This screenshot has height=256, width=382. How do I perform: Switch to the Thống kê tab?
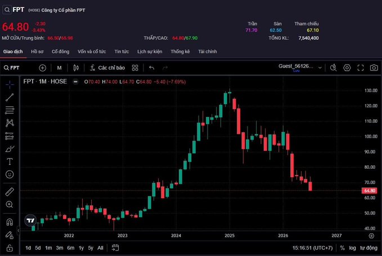click(x=180, y=52)
